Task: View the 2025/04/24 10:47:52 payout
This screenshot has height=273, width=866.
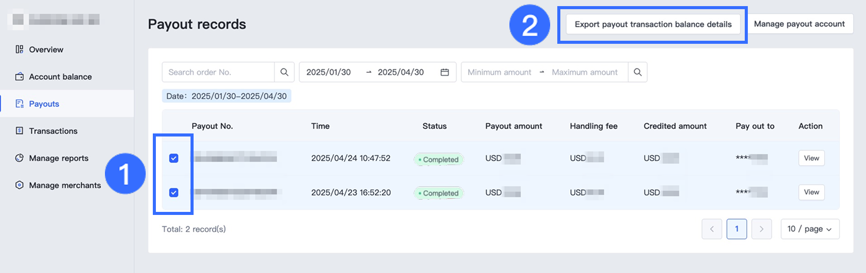Action: tap(811, 158)
